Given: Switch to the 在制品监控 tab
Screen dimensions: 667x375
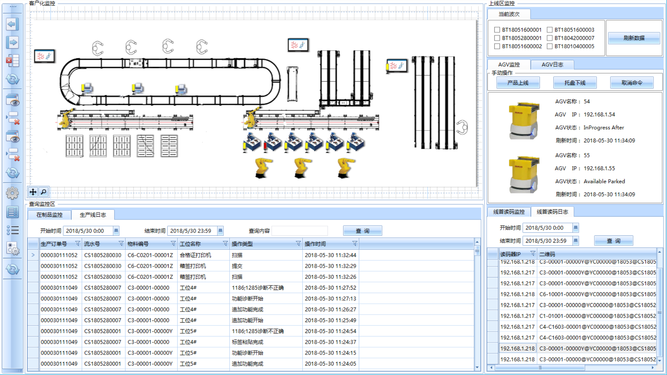Looking at the screenshot, I should tap(49, 215).
